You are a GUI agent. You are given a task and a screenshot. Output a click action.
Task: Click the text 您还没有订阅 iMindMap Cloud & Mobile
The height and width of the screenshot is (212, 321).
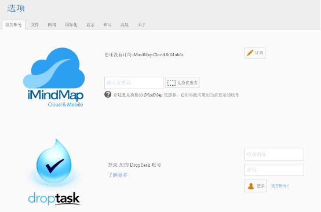coord(144,54)
